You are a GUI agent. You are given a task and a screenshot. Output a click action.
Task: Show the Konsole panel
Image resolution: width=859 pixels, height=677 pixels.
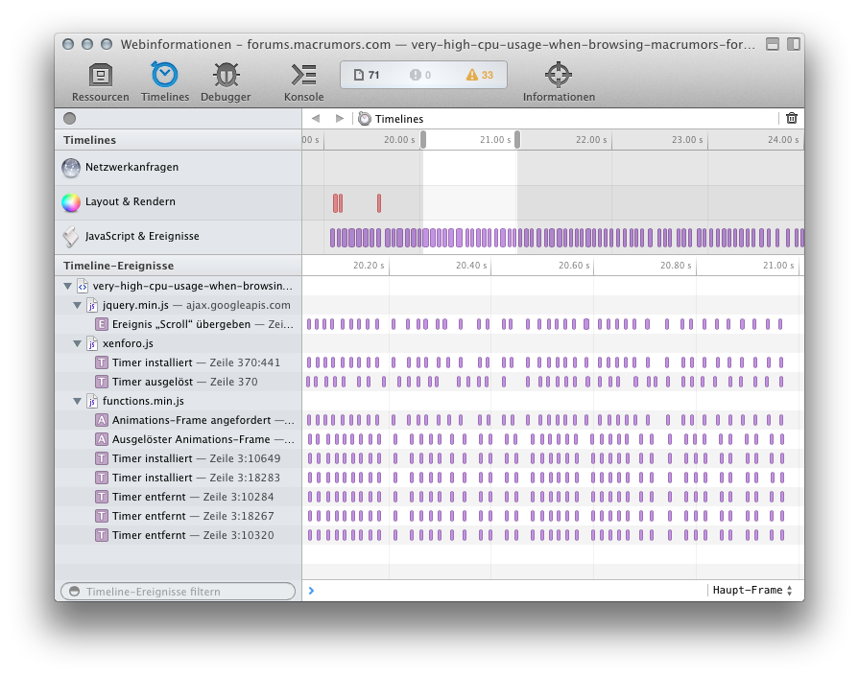click(303, 82)
